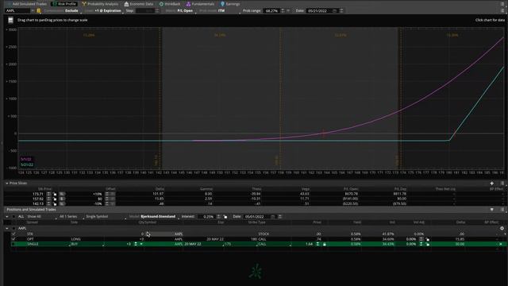Collapse the AAPL position group
This screenshot has width=508, height=286.
pyautogui.click(x=7, y=228)
